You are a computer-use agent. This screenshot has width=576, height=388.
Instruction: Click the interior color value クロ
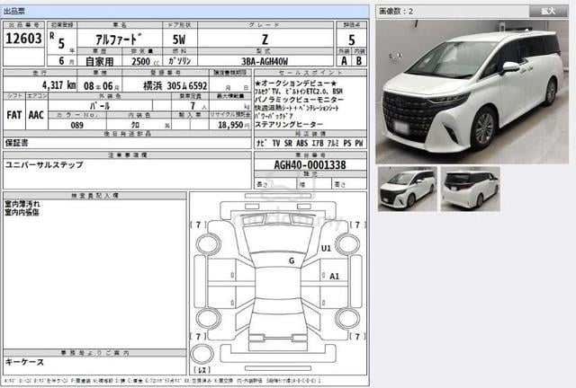click(x=135, y=125)
